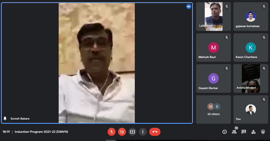270x141 pixels.
Task: Toggle the camera off button
Action: (x=122, y=132)
